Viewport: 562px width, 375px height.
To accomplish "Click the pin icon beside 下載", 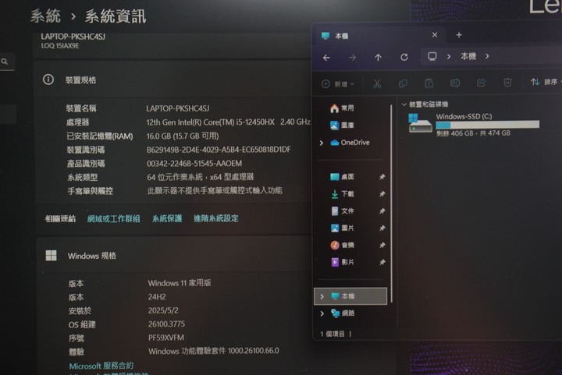I will tap(382, 194).
